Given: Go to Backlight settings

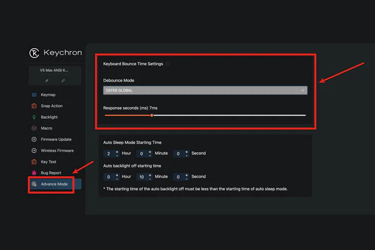Looking at the screenshot, I should coord(49,117).
